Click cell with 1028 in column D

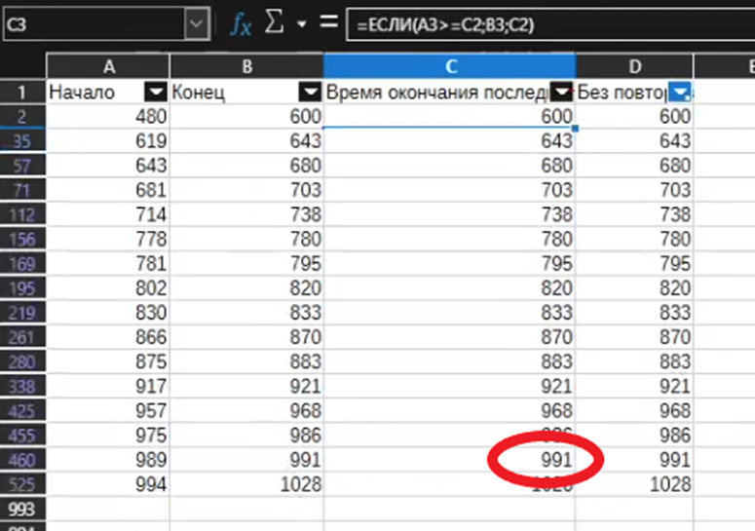[634, 483]
